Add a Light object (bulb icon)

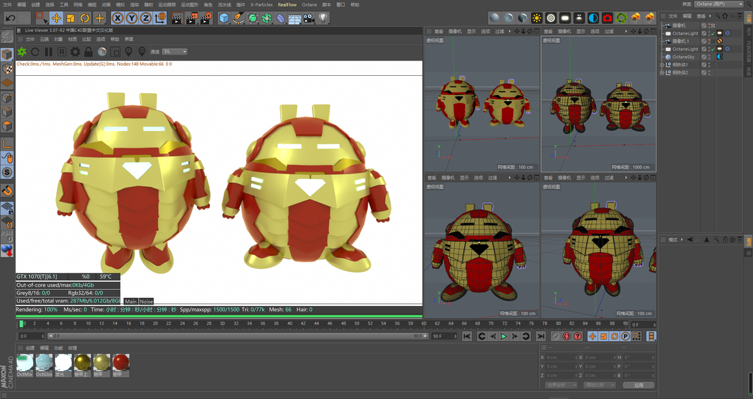[323, 18]
